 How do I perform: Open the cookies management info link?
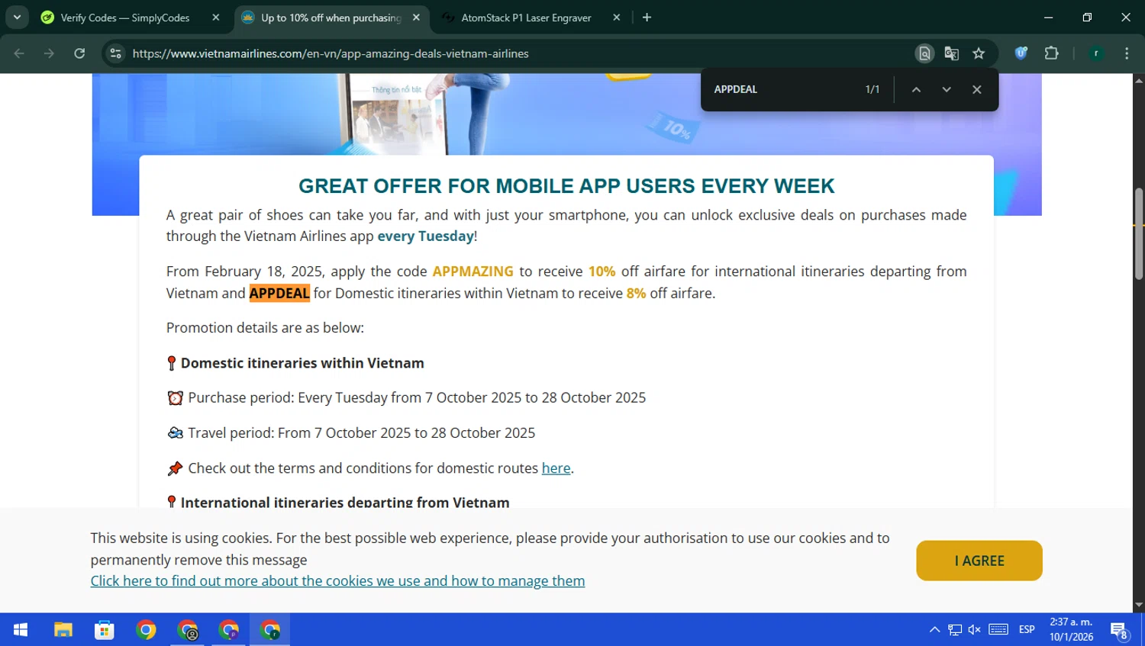(x=337, y=581)
